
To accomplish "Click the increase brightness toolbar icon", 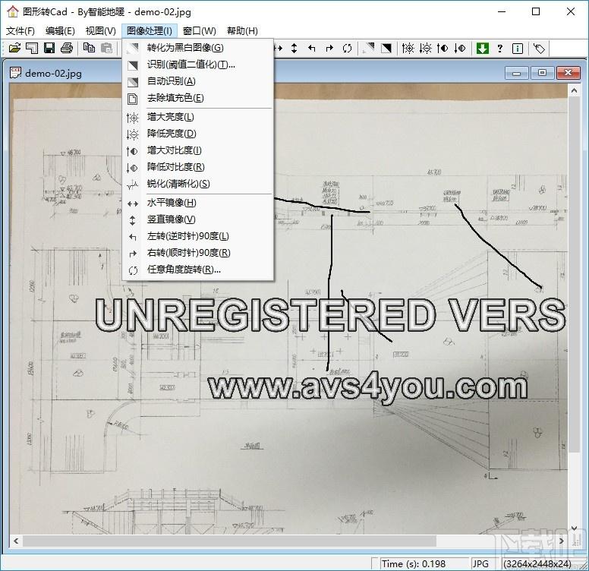I will click(408, 48).
